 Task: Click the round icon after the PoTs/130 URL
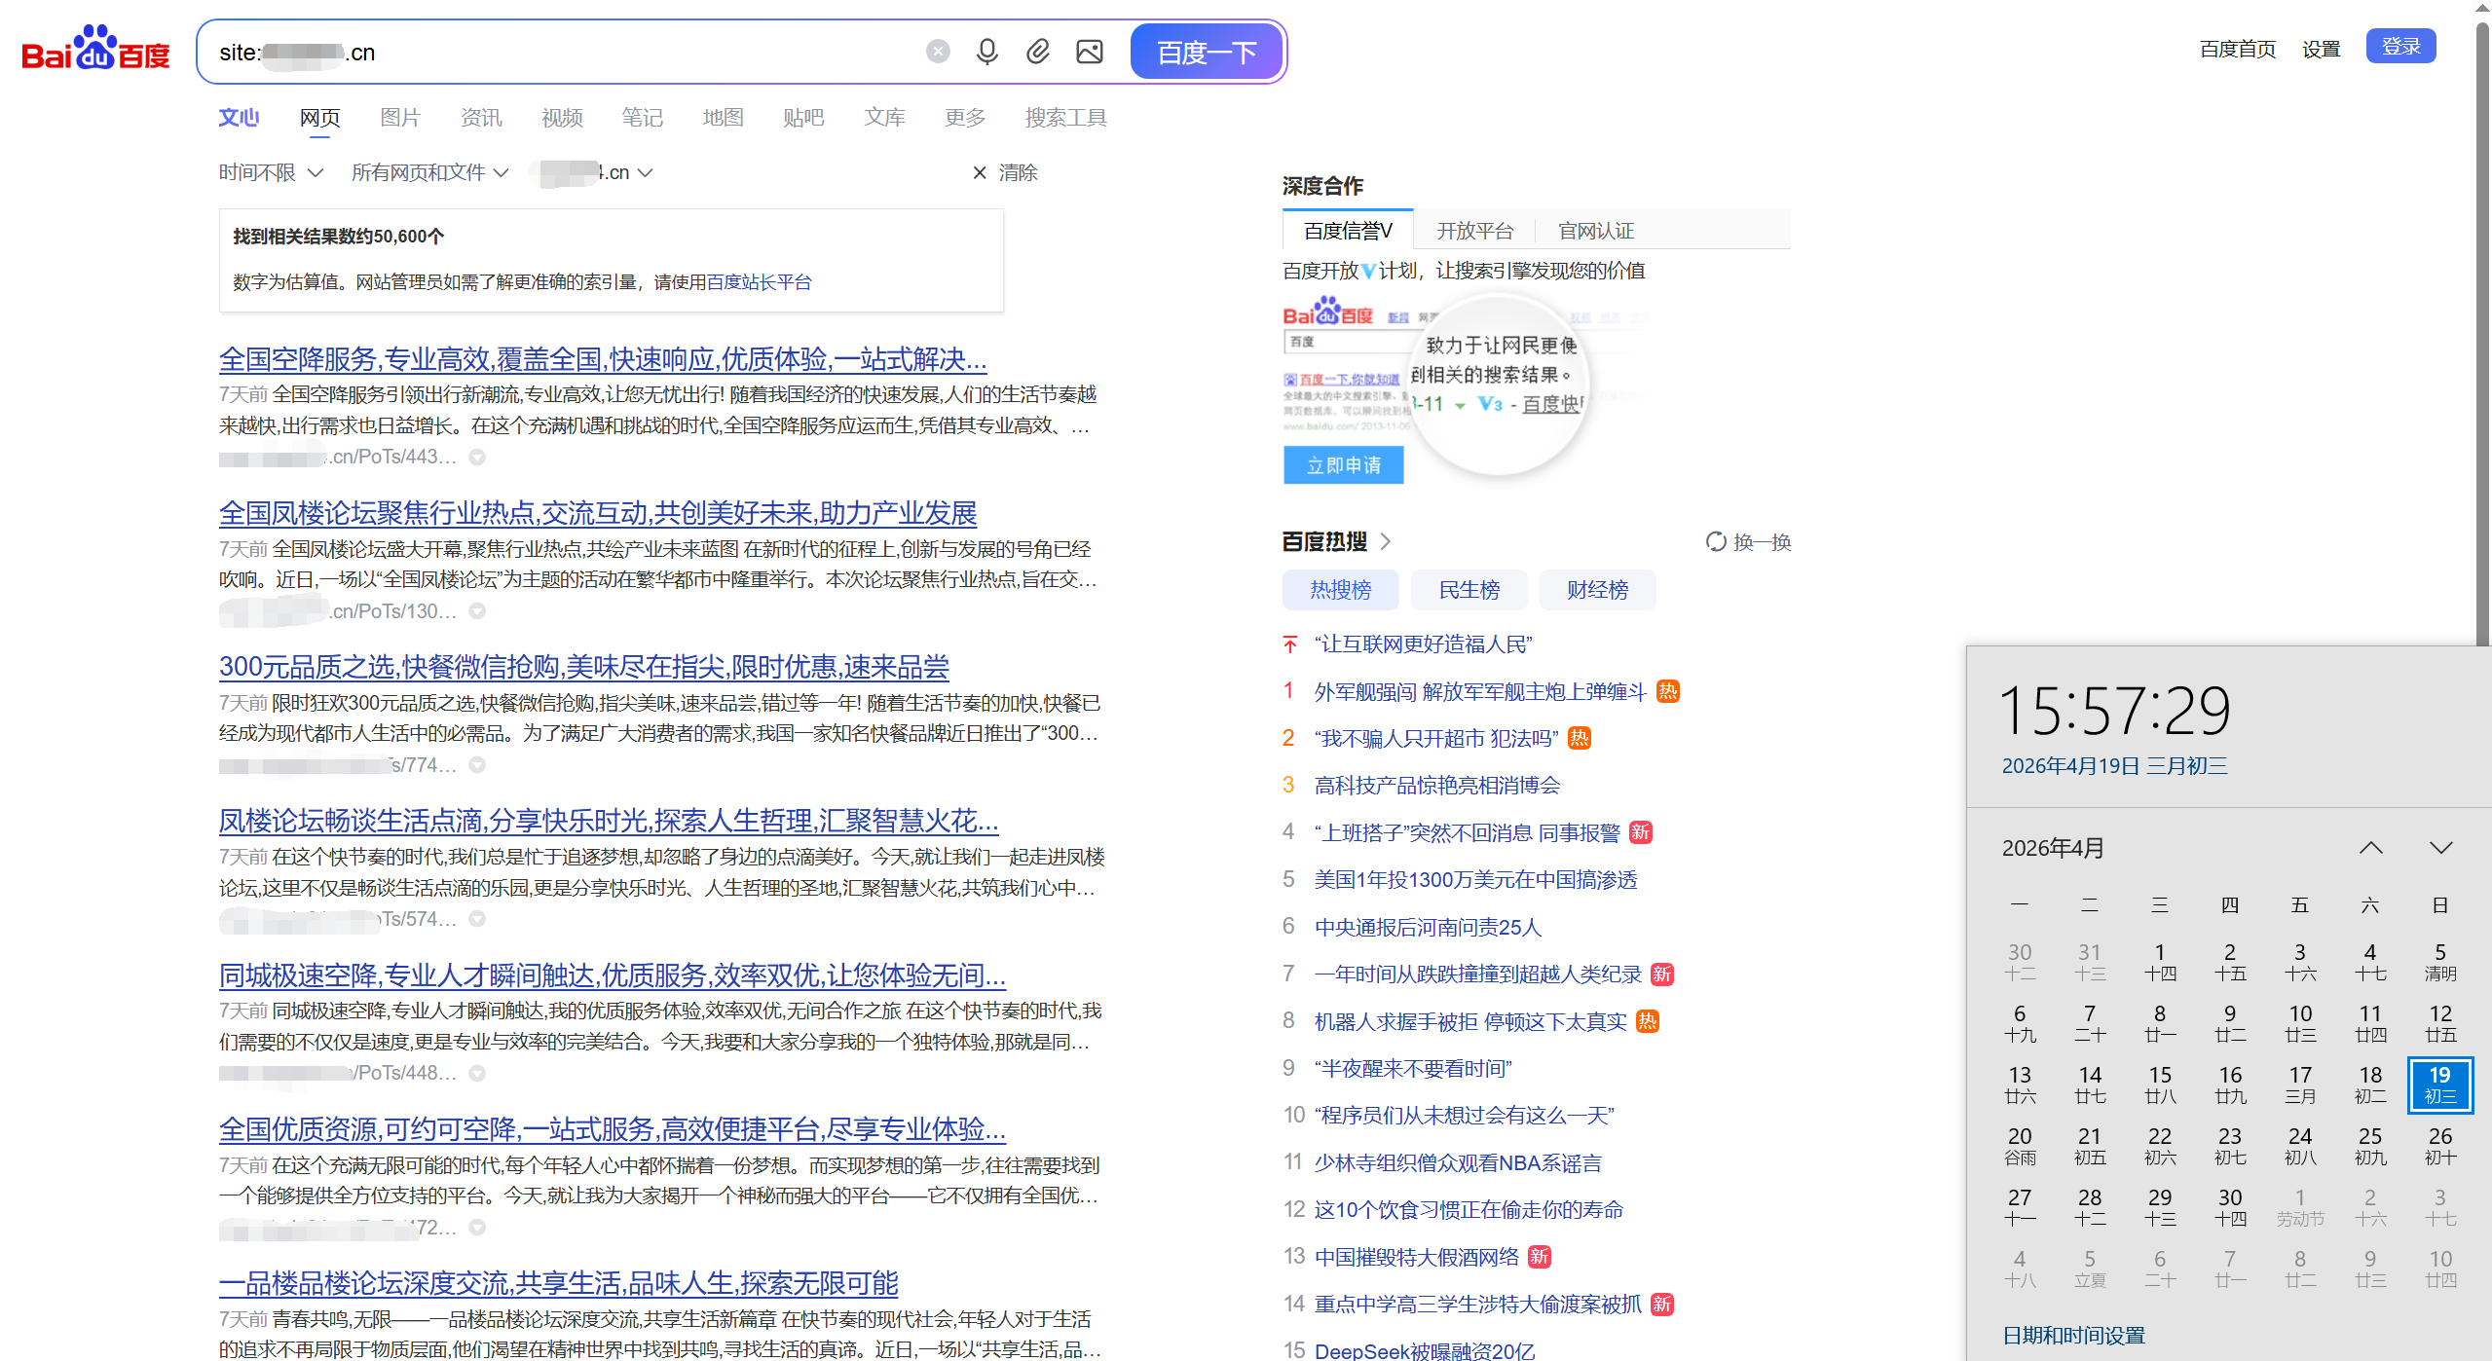click(477, 611)
